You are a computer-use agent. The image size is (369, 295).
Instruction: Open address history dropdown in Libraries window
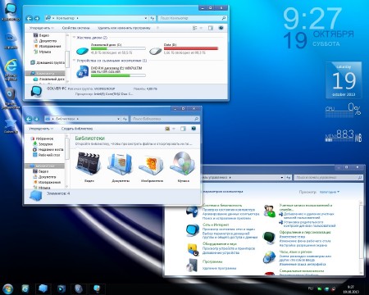118,119
